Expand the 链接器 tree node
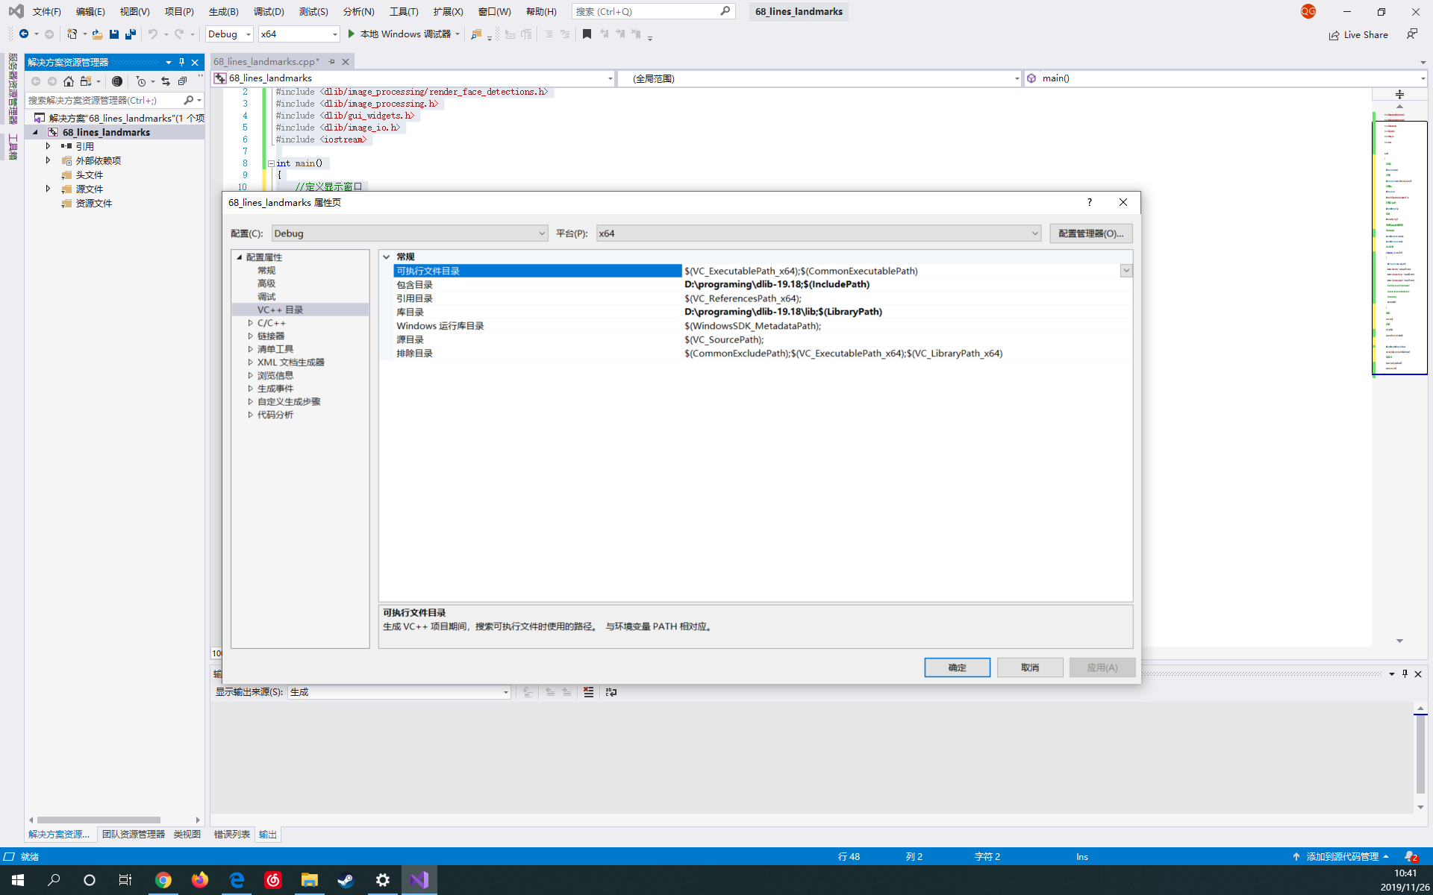Viewport: 1433px width, 895px height. point(251,336)
